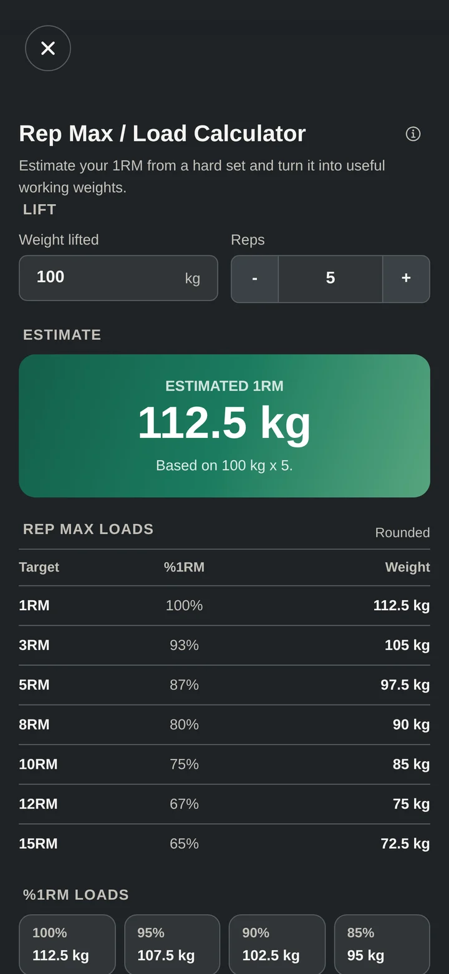The width and height of the screenshot is (449, 974).
Task: Click the 93% percentage cell
Action: click(184, 645)
